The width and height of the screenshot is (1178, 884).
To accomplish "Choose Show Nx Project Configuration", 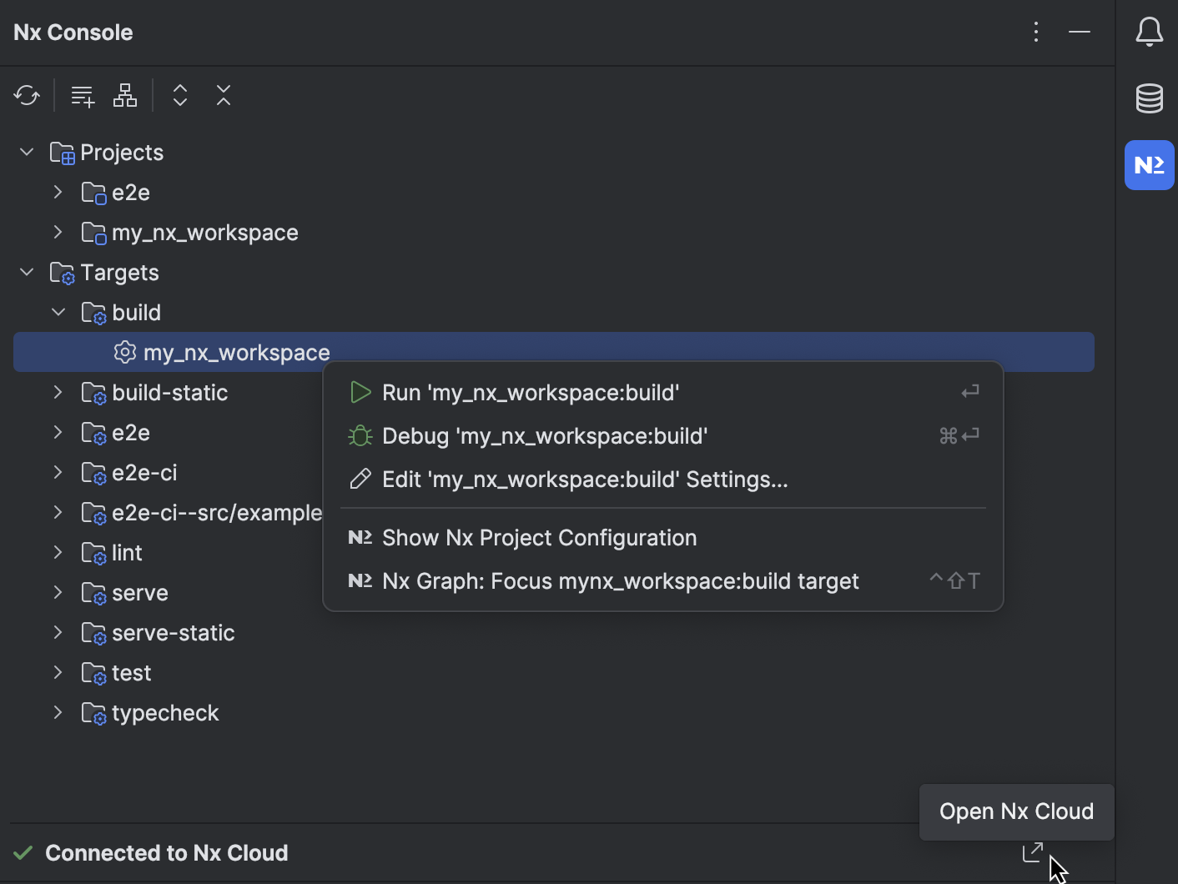I will (539, 538).
